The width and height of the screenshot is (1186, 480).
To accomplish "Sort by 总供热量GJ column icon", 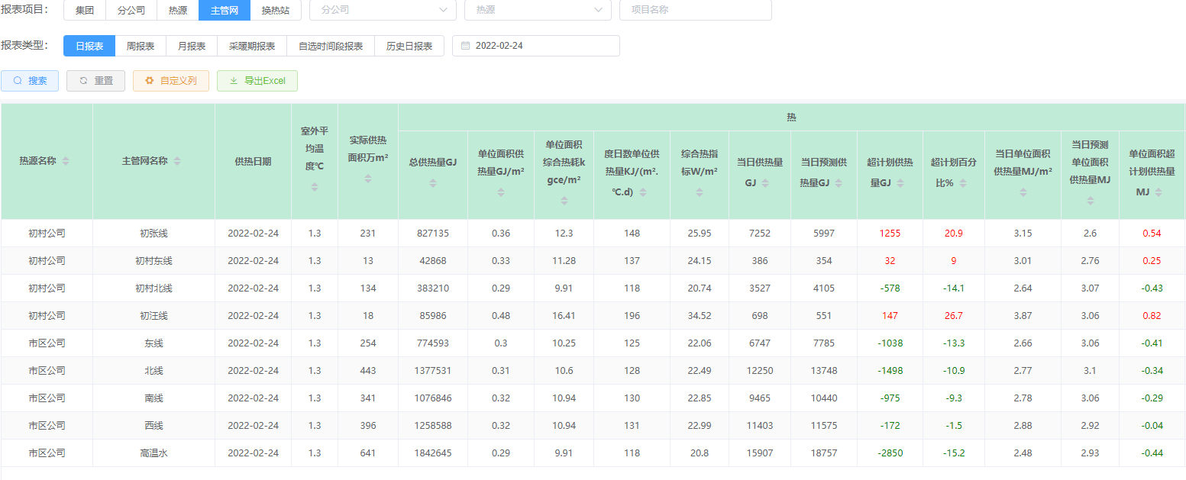I will pos(432,183).
